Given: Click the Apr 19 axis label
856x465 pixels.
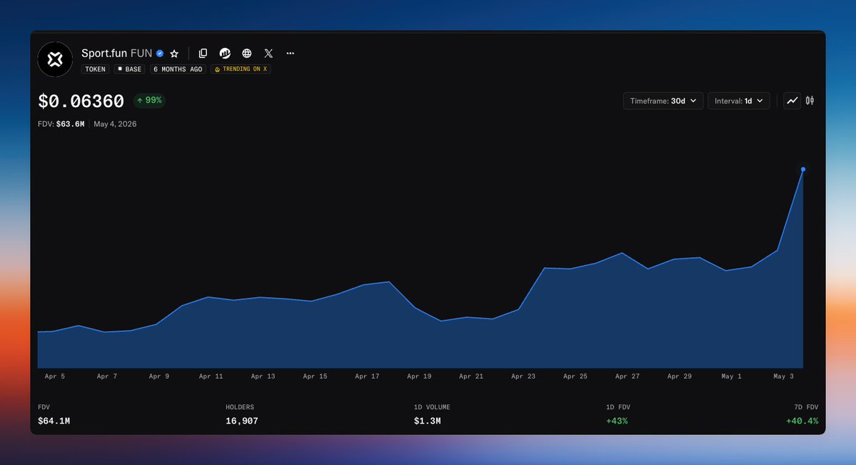Looking at the screenshot, I should (419, 376).
